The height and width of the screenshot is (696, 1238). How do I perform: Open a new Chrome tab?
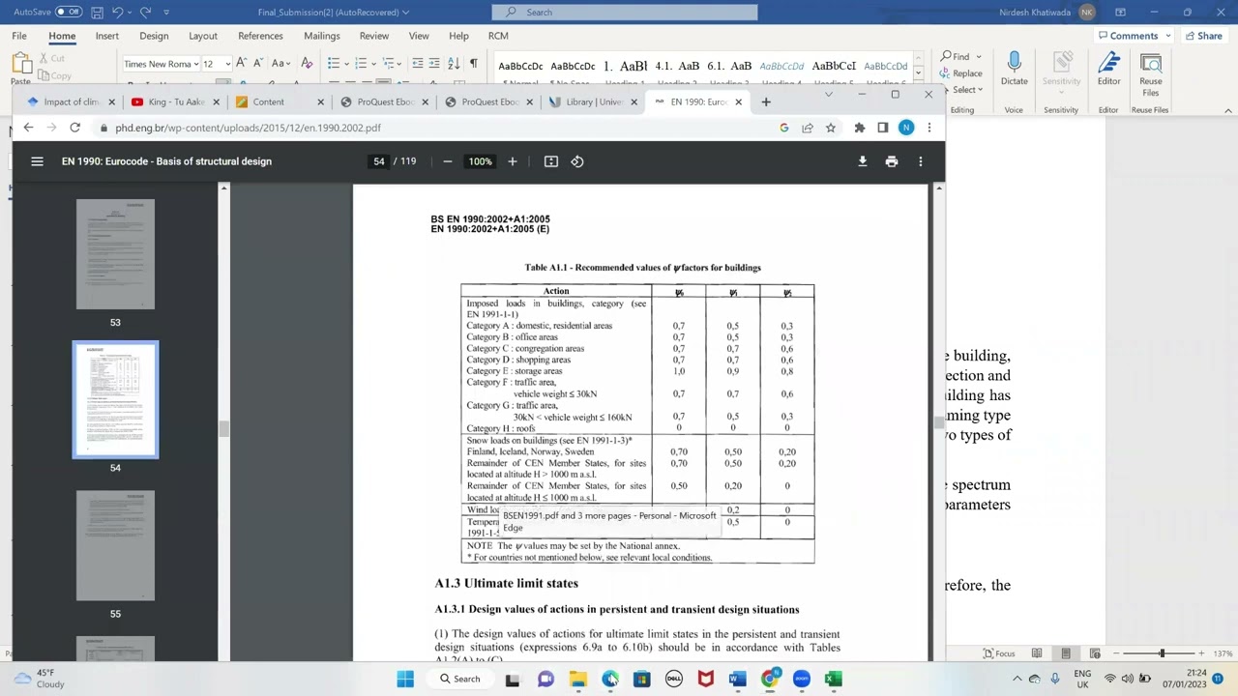point(766,101)
